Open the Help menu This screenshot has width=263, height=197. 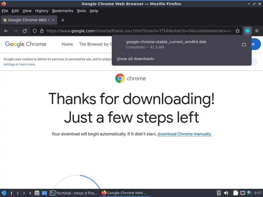coord(94,11)
